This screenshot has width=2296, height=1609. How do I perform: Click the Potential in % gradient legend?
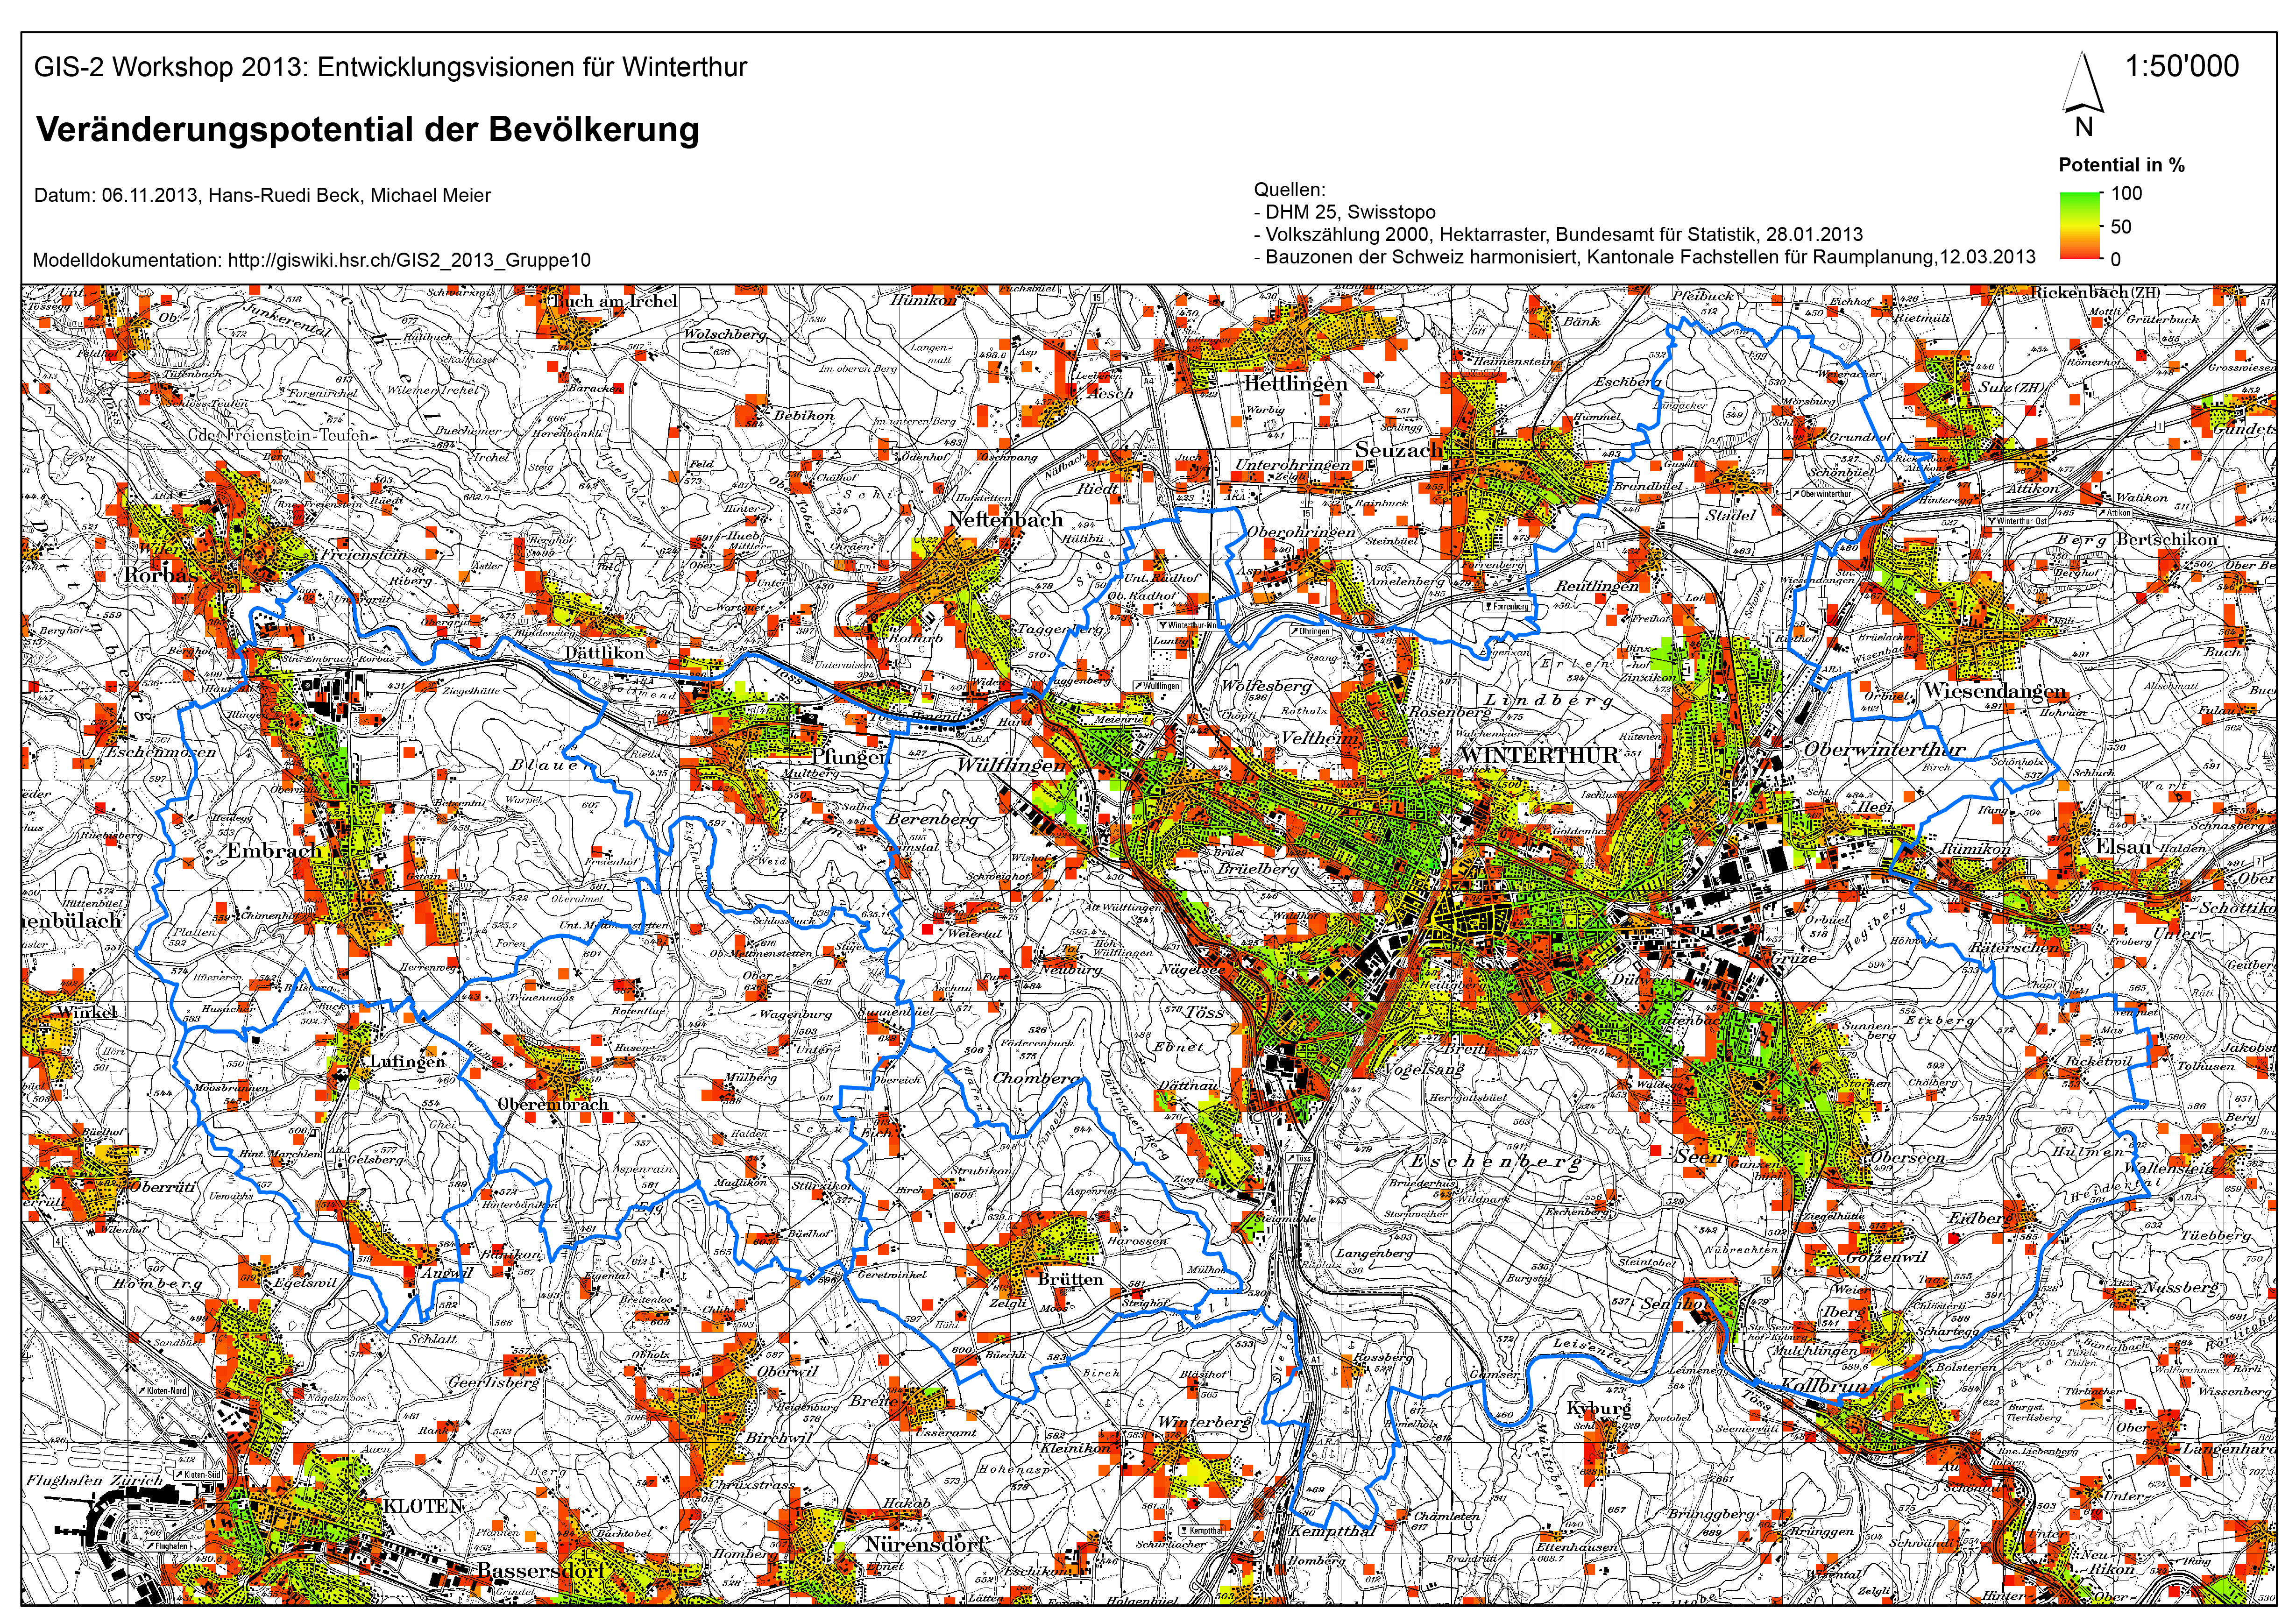click(x=2080, y=226)
